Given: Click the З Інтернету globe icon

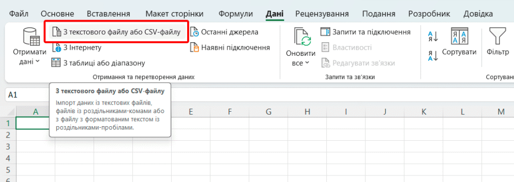Looking at the screenshot, I should (x=57, y=48).
